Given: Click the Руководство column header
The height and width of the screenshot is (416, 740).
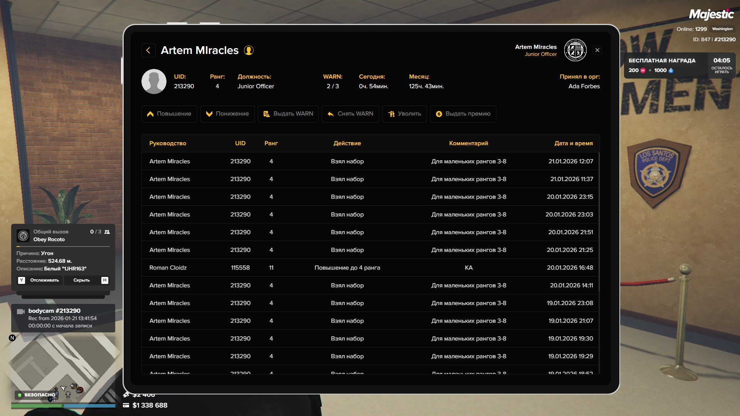Looking at the screenshot, I should click(168, 143).
